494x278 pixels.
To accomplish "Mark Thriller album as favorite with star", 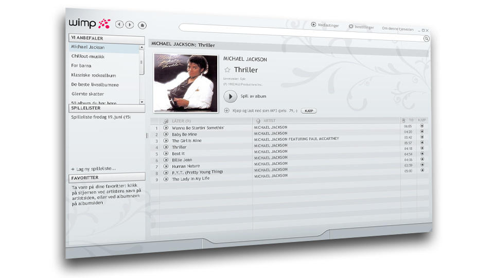I will 227,69.
